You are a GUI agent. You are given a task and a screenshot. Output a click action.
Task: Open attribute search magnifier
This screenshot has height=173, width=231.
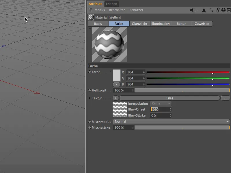tap(211, 10)
